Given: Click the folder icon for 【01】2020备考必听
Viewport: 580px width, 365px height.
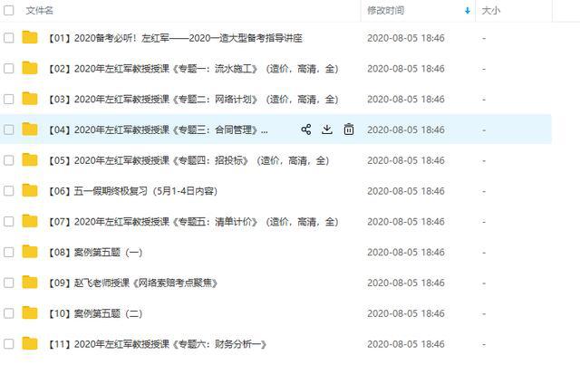Looking at the screenshot, I should point(30,38).
